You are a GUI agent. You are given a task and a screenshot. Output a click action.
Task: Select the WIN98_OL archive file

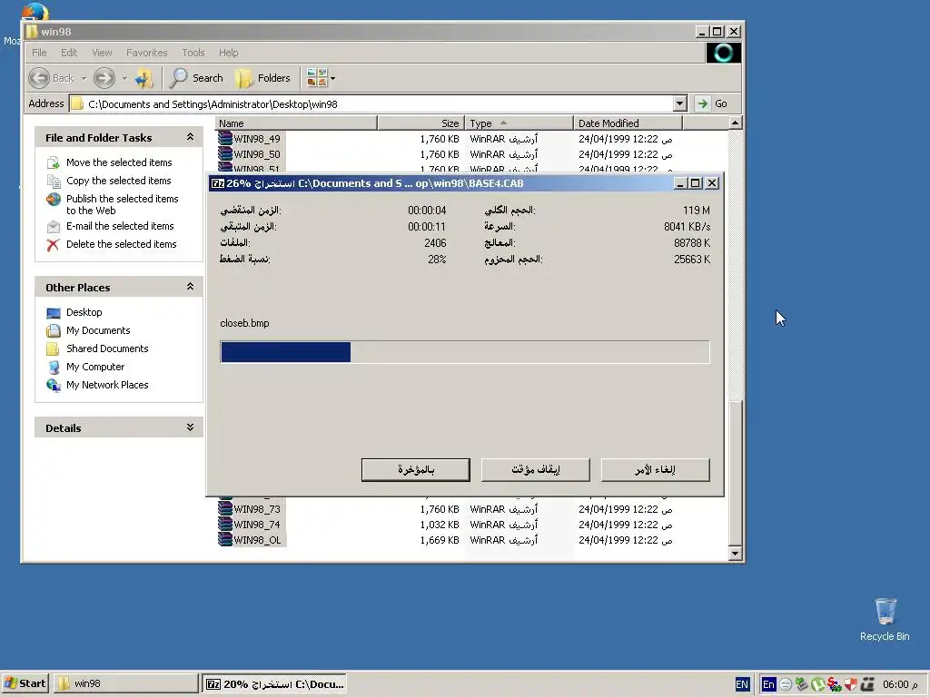pyautogui.click(x=257, y=540)
